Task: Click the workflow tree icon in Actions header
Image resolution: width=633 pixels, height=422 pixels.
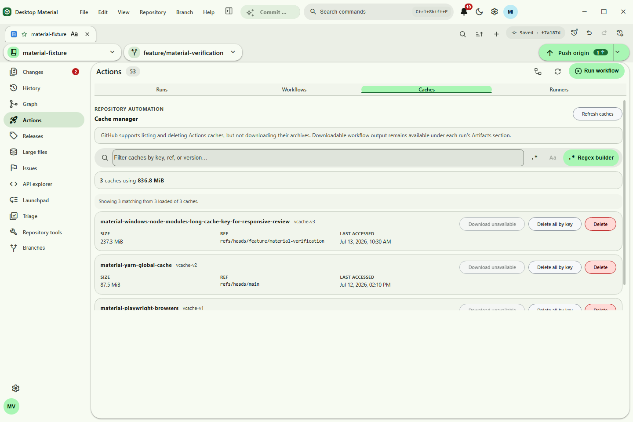Action: (538, 72)
